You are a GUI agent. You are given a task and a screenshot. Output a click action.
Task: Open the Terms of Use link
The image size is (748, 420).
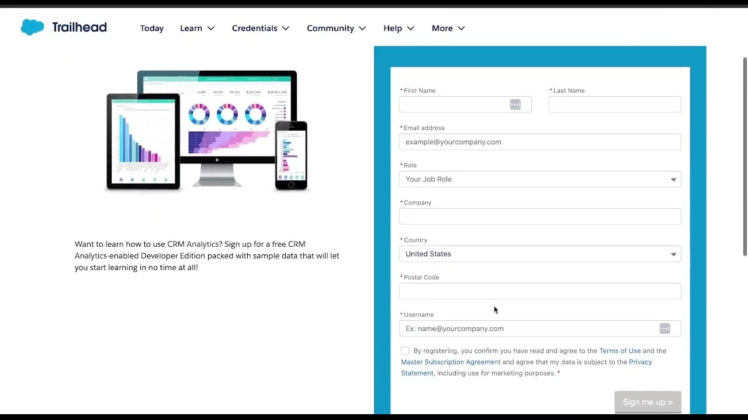pyautogui.click(x=619, y=351)
